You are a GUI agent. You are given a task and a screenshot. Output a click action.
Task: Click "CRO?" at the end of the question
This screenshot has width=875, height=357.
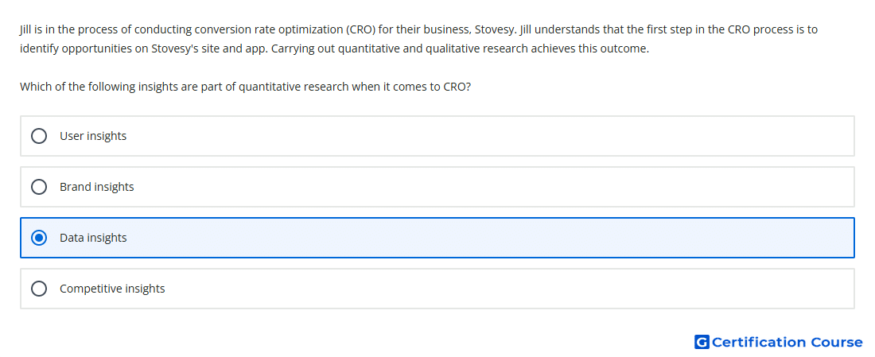tap(457, 87)
